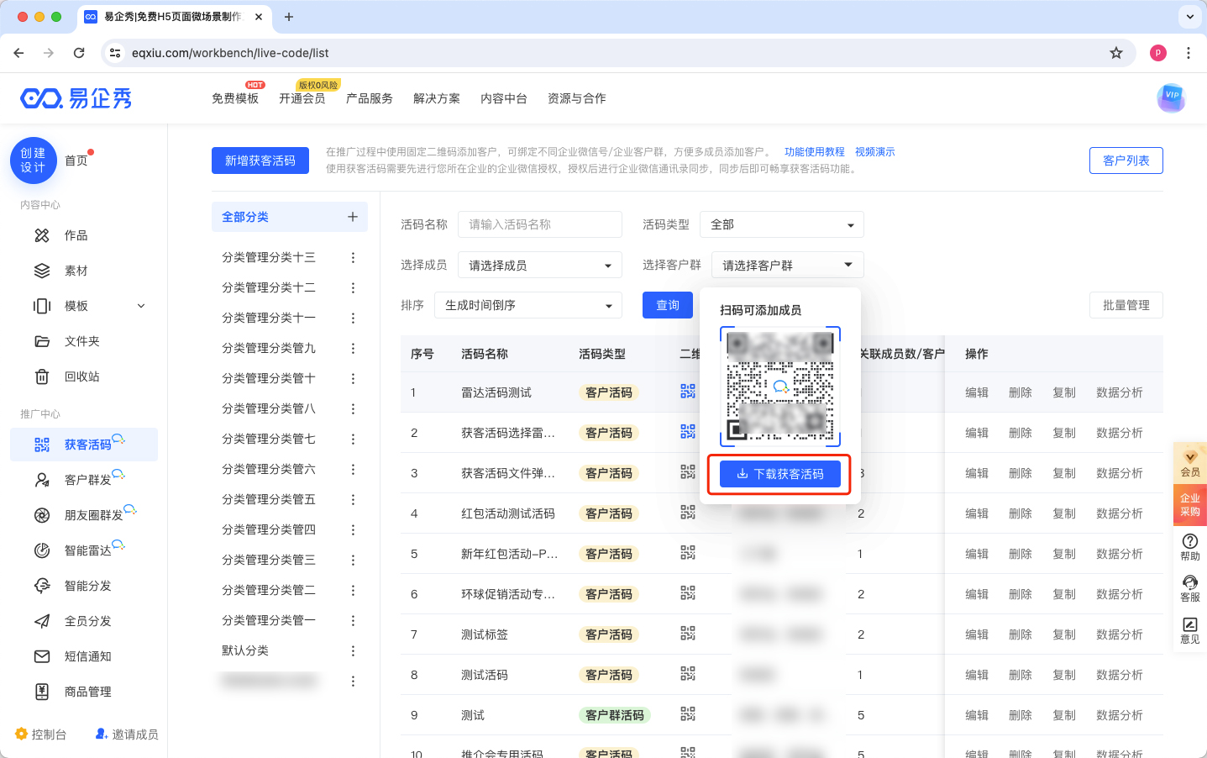The width and height of the screenshot is (1207, 758).
Task: Open more options for 分类管理分类十三
Action: (x=353, y=257)
